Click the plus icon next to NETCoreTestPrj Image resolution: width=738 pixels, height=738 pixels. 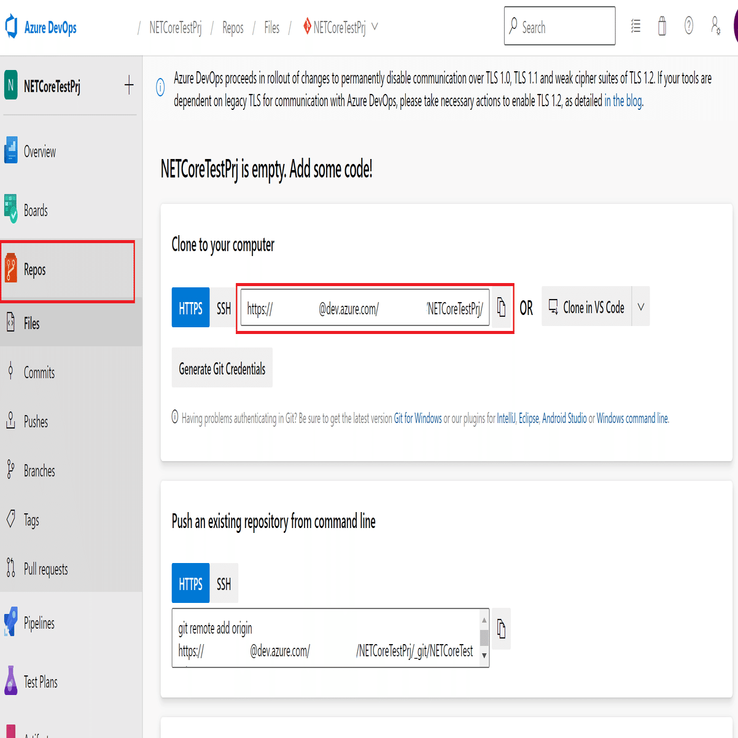[129, 85]
